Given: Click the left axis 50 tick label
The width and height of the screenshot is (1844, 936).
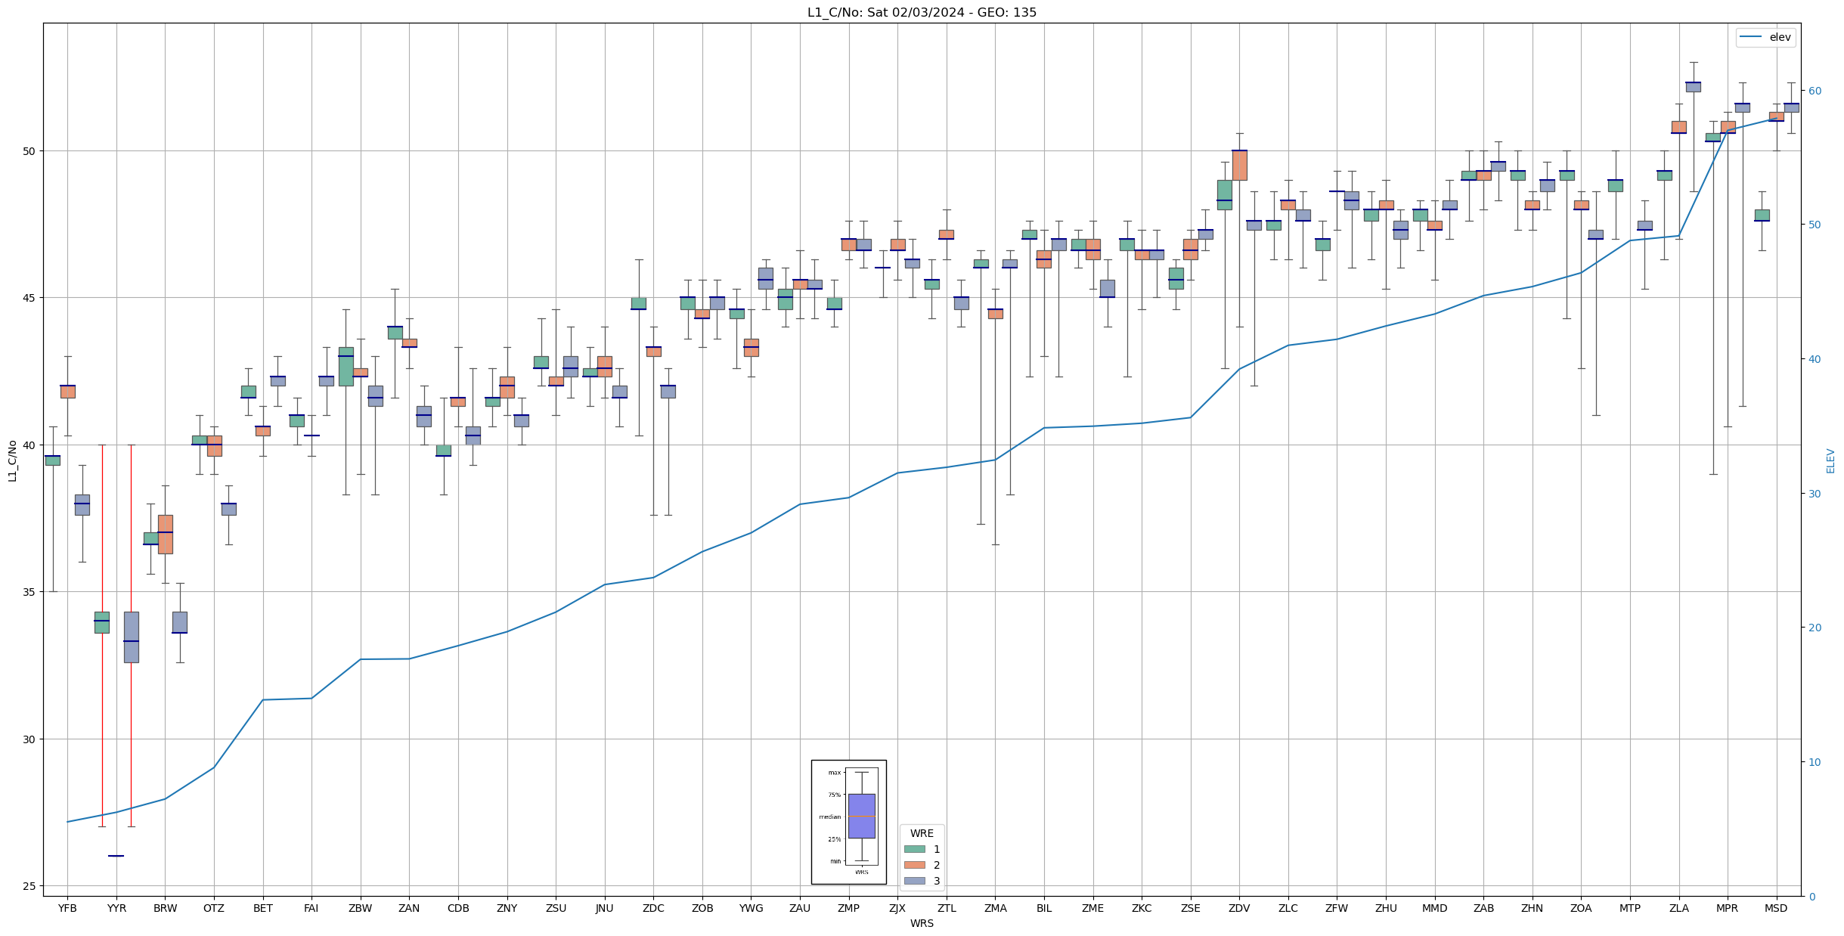Looking at the screenshot, I should (29, 150).
